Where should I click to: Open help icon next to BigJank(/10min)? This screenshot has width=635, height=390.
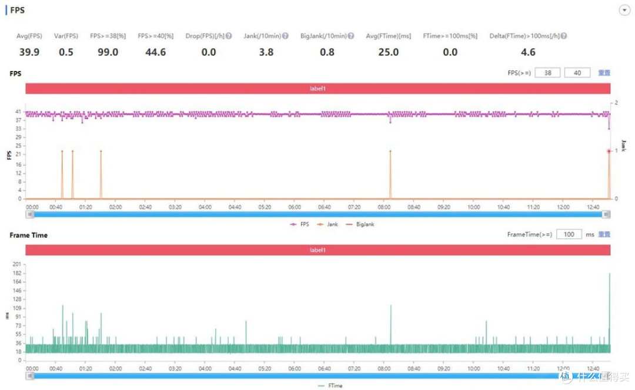point(350,36)
